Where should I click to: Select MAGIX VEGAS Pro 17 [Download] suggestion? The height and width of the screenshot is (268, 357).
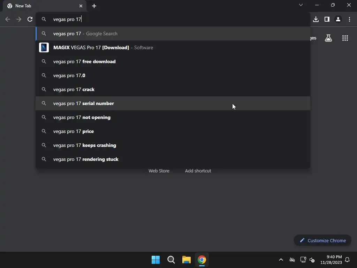[173, 47]
